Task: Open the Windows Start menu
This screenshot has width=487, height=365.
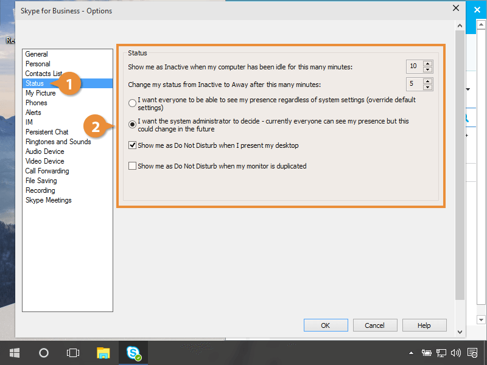Action: (x=14, y=353)
